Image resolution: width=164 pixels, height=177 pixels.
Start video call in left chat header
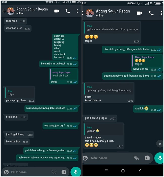(x=57, y=11)
